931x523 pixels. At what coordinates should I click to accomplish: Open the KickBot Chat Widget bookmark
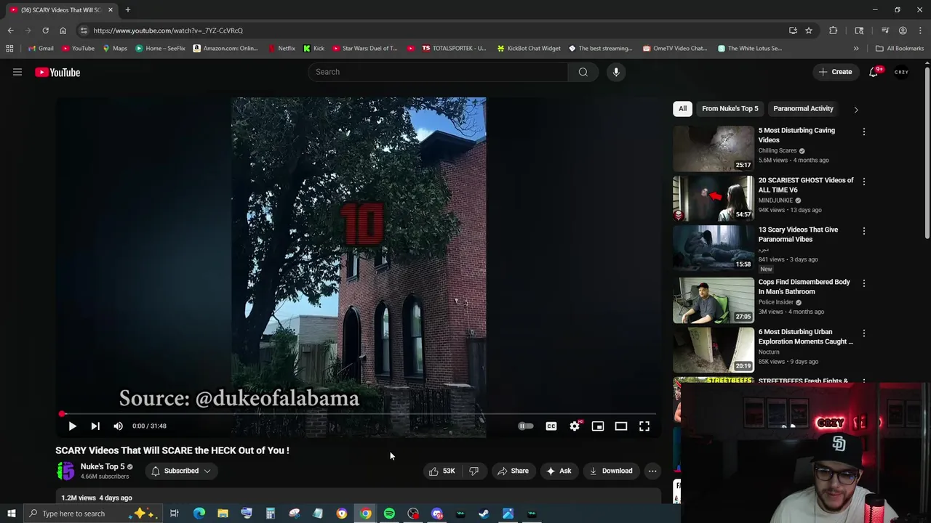529,49
